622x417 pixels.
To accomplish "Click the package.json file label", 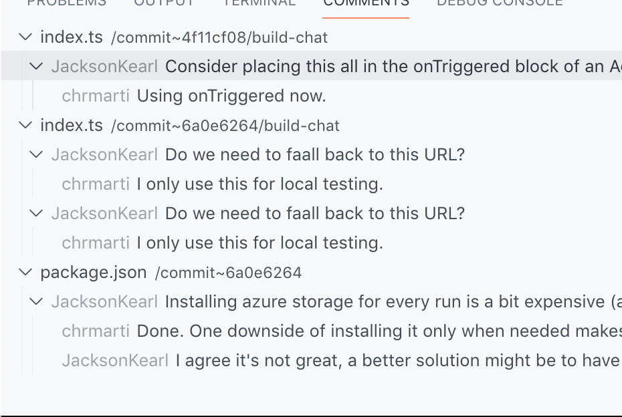I will (x=94, y=273).
